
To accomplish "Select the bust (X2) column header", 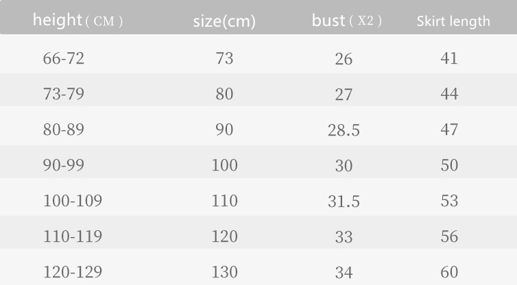I will pos(346,21).
